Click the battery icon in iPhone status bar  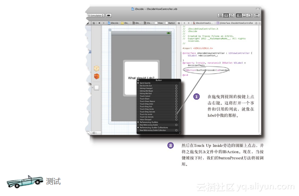tap(169, 33)
